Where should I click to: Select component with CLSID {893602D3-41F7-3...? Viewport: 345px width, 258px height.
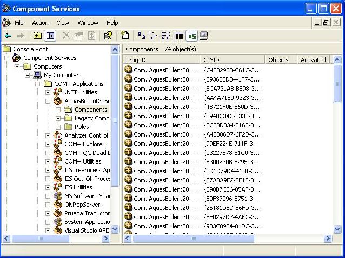[231, 79]
